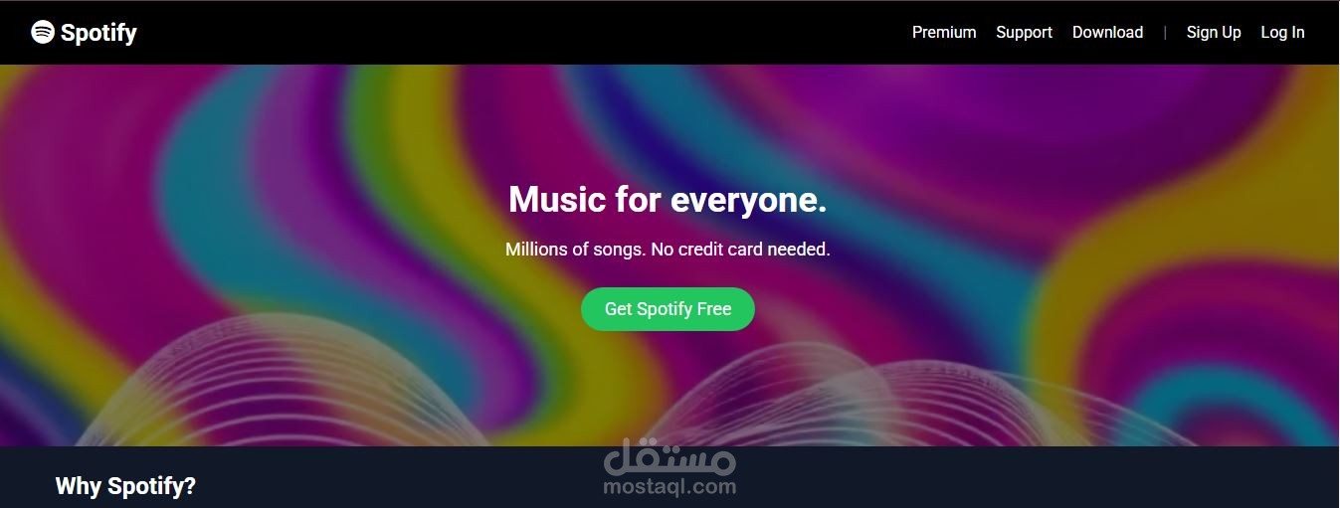Click the vertical divider before Sign Up
Screen dimensions: 1340x508
click(1165, 32)
